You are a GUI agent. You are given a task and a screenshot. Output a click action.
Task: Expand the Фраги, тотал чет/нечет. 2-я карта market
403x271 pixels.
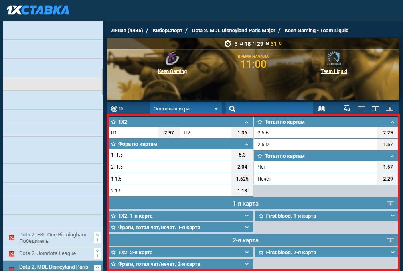247,263
